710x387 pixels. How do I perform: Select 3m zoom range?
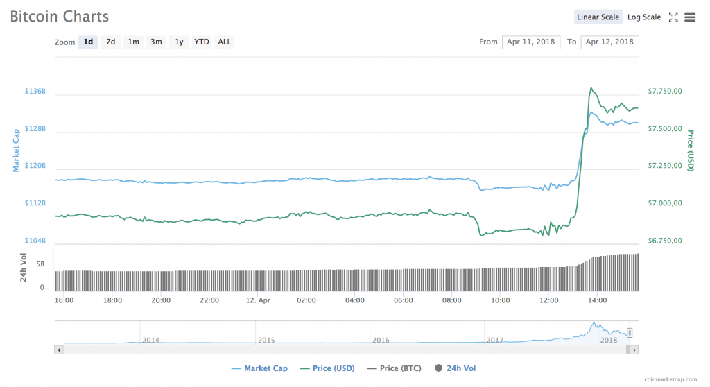(156, 42)
